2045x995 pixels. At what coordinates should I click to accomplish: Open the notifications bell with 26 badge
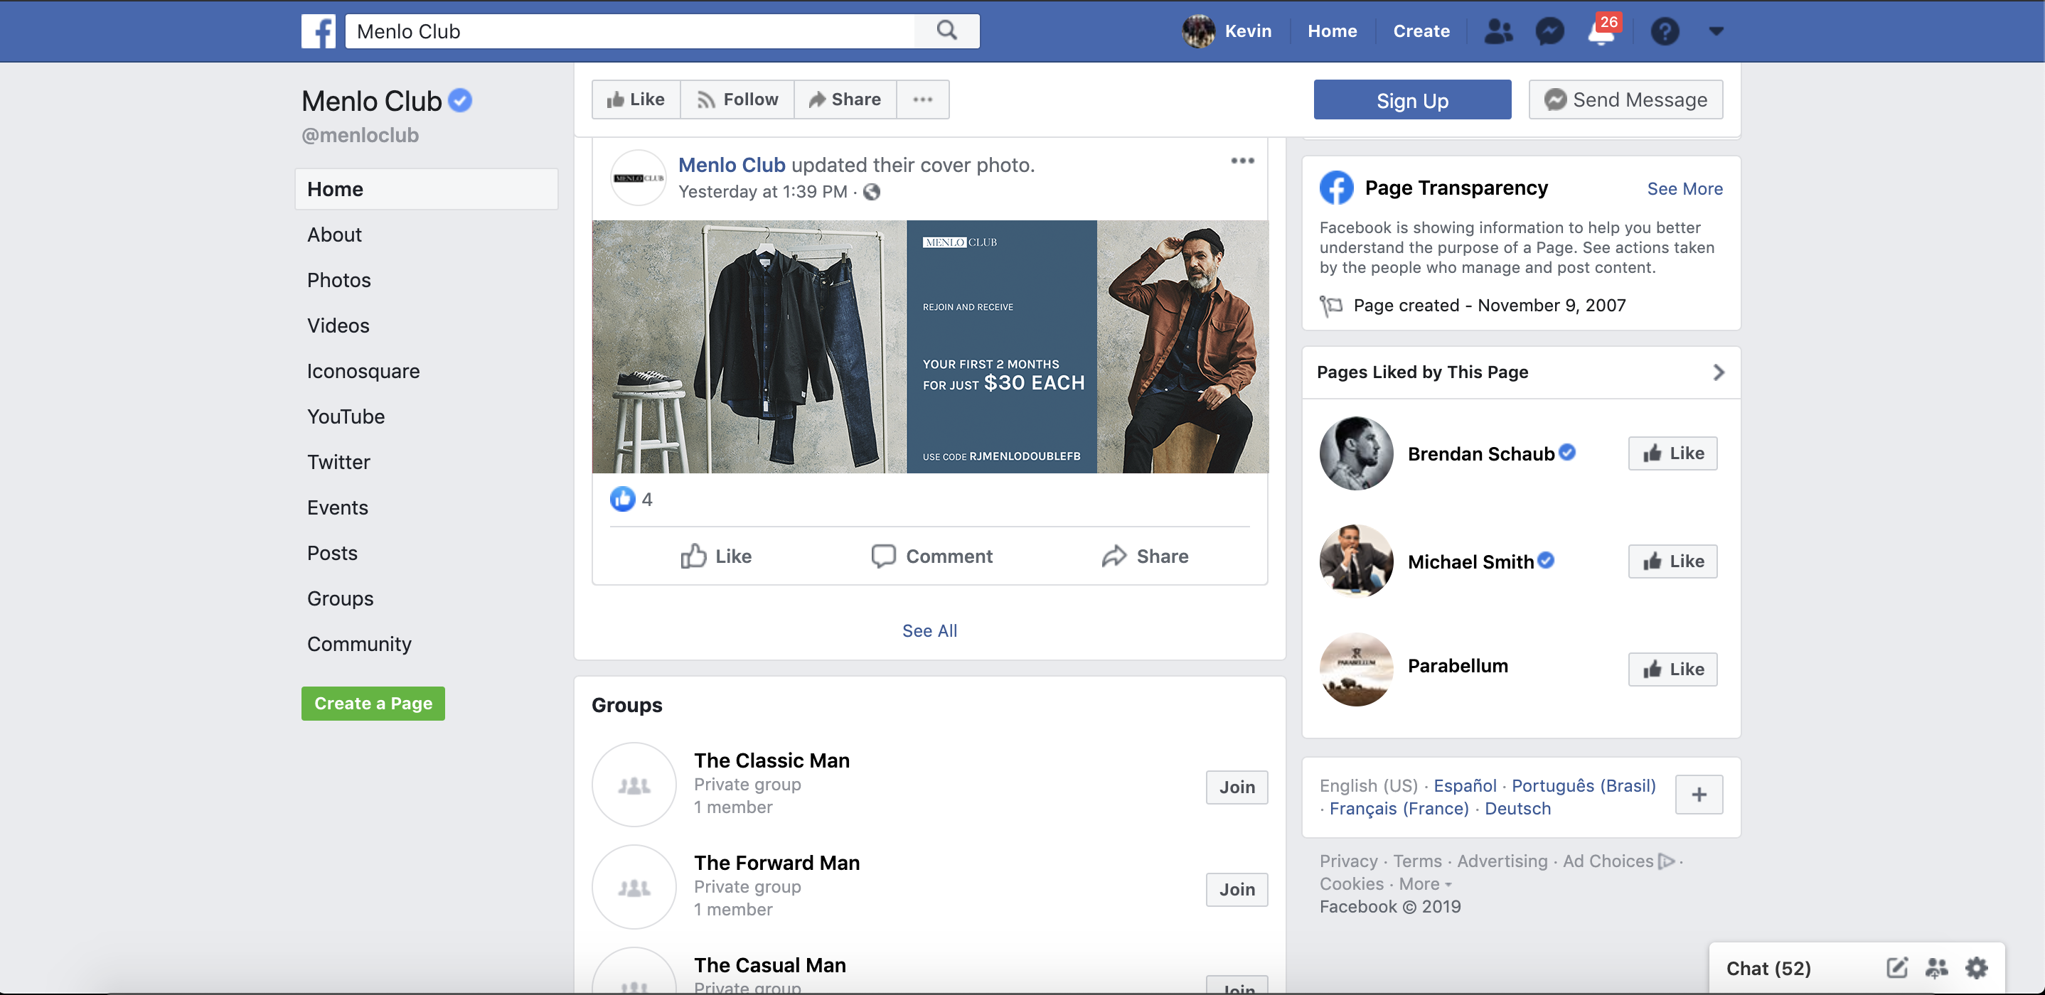click(1602, 31)
